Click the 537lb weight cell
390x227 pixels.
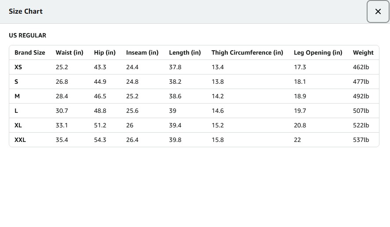click(361, 140)
